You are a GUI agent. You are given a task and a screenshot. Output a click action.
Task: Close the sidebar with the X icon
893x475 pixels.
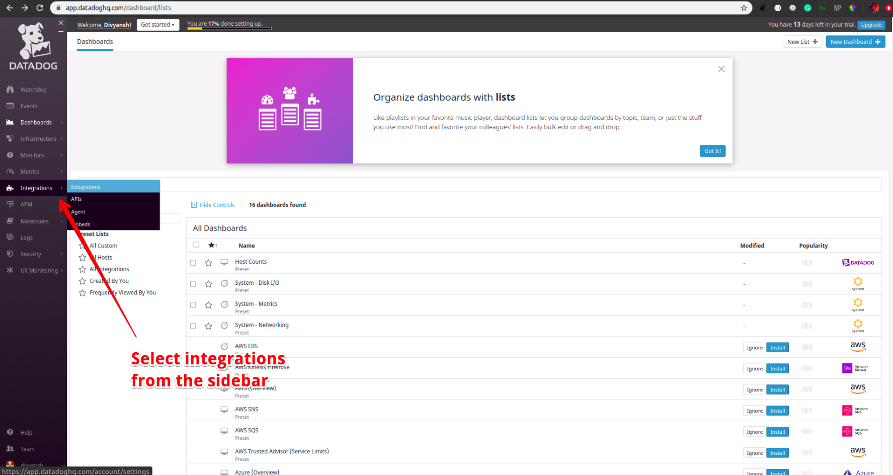(x=61, y=23)
